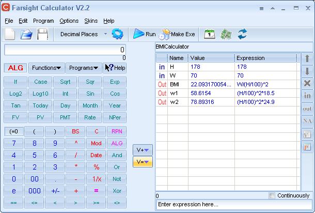Open the Edit menu
The width and height of the screenshot is (315, 213).
coord(23,21)
